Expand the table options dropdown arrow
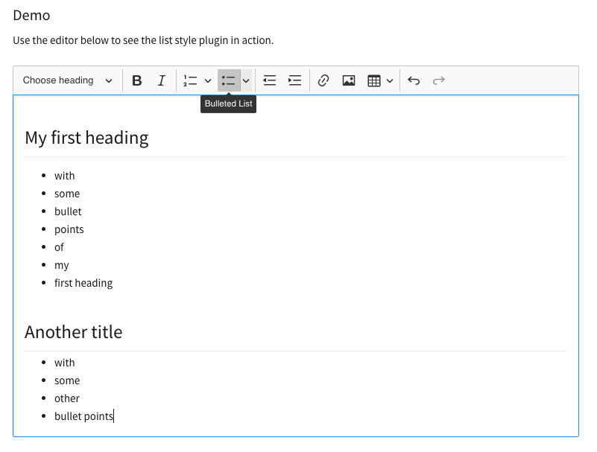 pyautogui.click(x=390, y=80)
